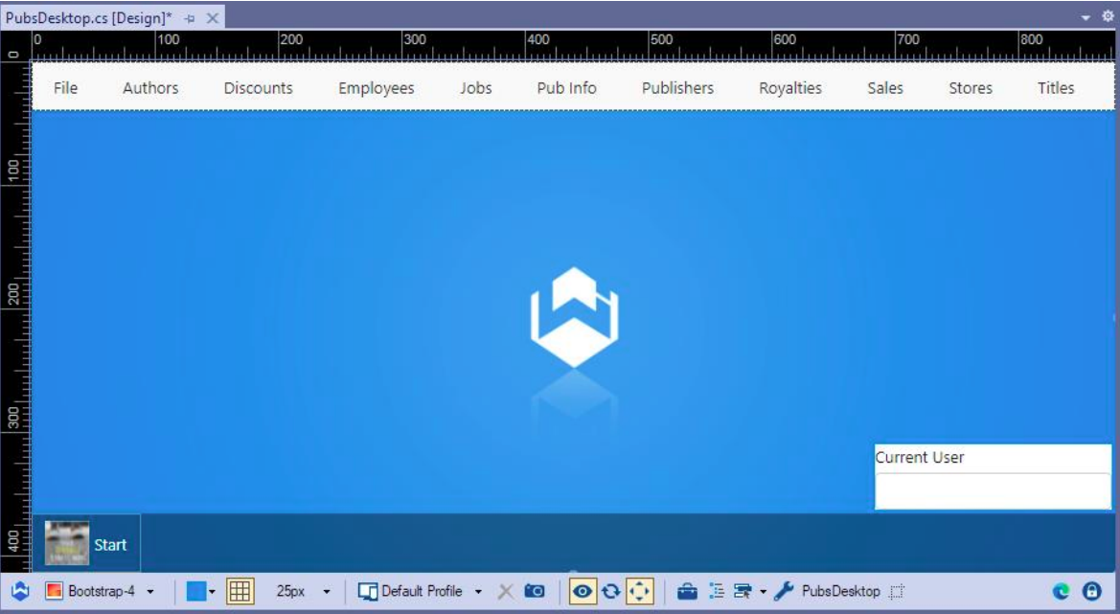Open the Discounts menu

click(259, 88)
